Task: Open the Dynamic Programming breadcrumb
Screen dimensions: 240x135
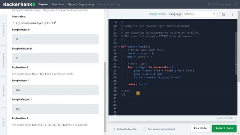Action: click(81, 4)
